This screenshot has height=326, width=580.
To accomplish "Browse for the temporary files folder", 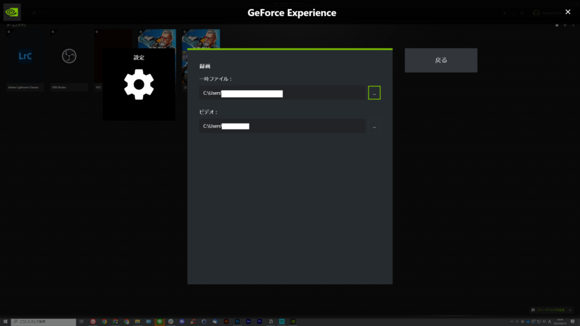I will coord(374,93).
